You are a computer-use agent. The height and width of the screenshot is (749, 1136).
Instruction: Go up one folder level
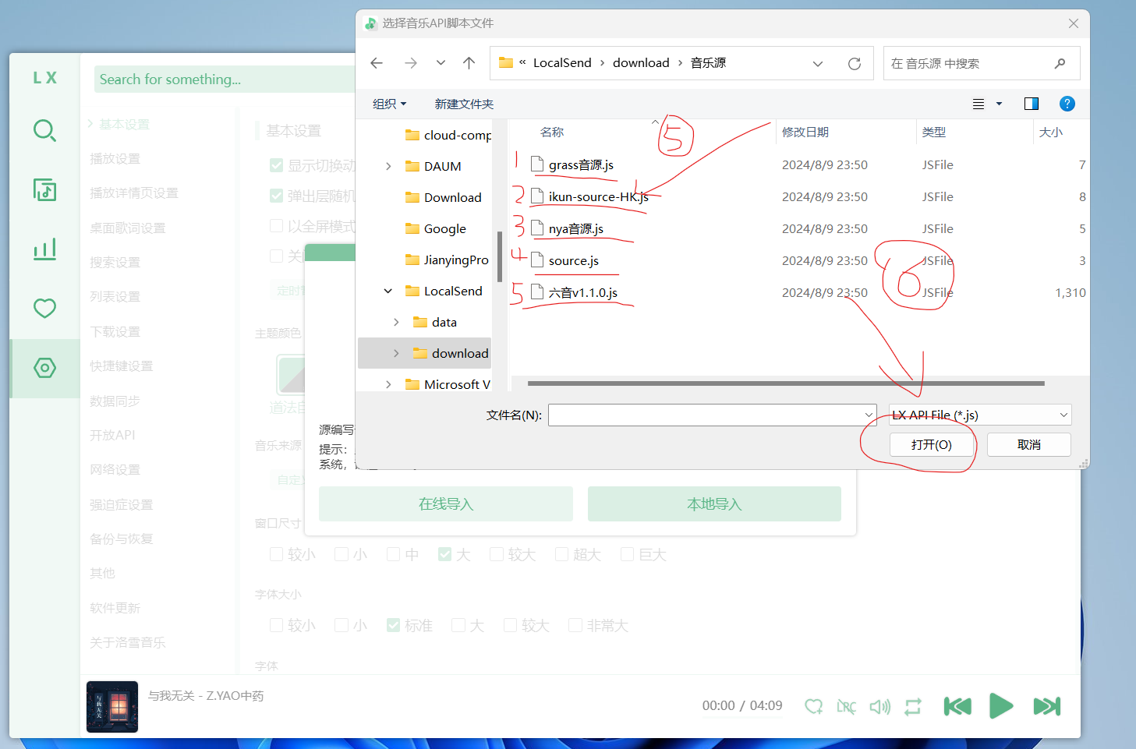point(469,63)
